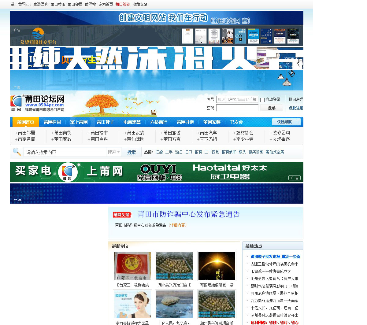The image size is (367, 325).
Task: Click the hot search term 二十四景
Action: (212, 152)
